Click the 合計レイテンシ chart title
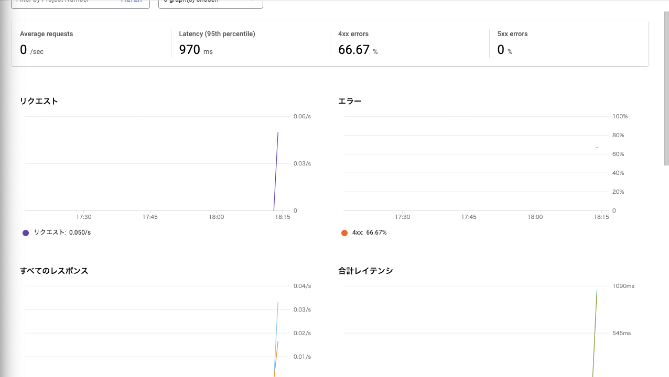Viewport: 669px width, 377px height. coord(365,271)
